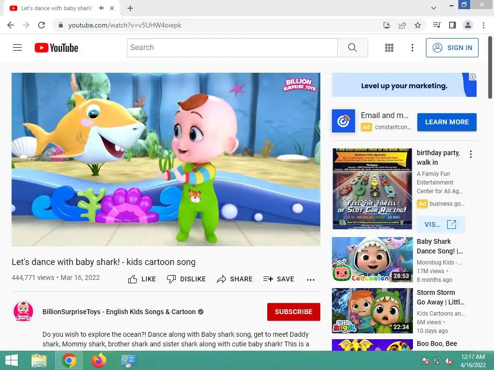494x370 pixels.
Task: Click the SIGN IN button
Action: [452, 48]
